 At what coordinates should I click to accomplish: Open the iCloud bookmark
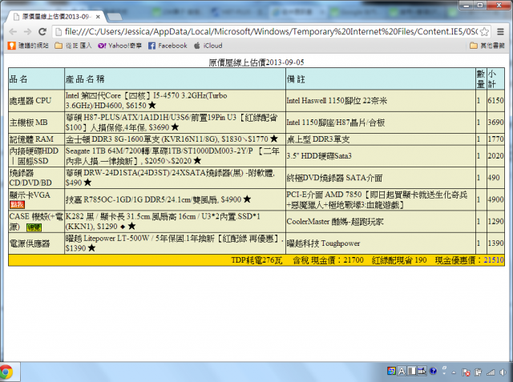pyautogui.click(x=208, y=46)
